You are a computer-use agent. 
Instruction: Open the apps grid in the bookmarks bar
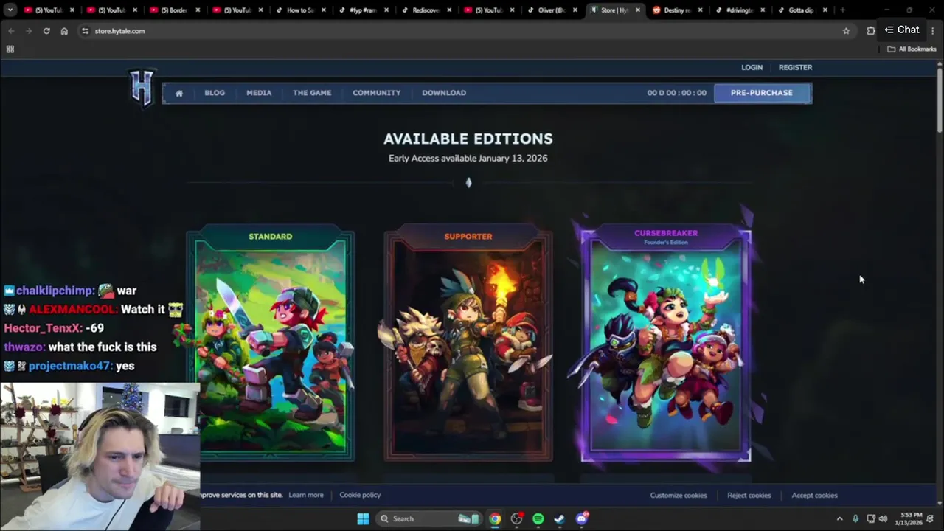(10, 49)
